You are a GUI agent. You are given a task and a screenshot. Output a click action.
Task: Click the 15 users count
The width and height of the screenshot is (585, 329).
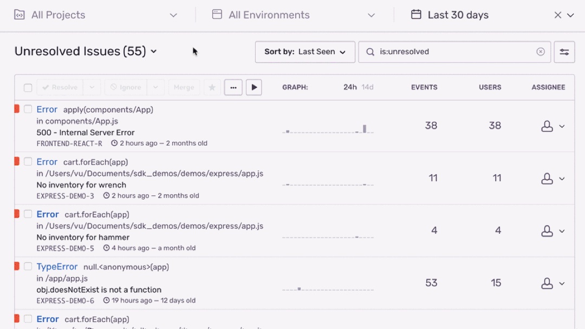496,283
